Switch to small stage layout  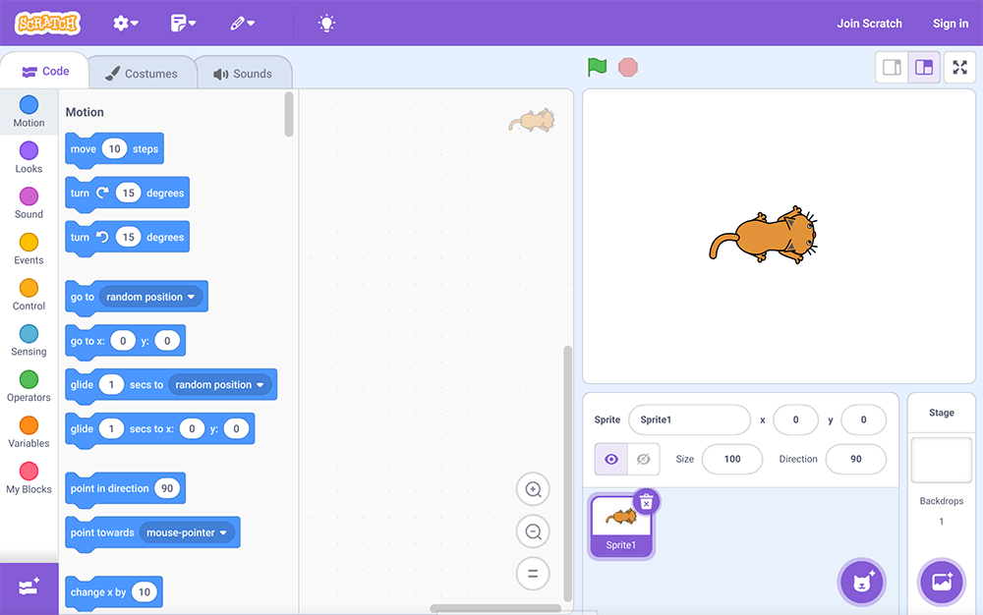[x=892, y=67]
